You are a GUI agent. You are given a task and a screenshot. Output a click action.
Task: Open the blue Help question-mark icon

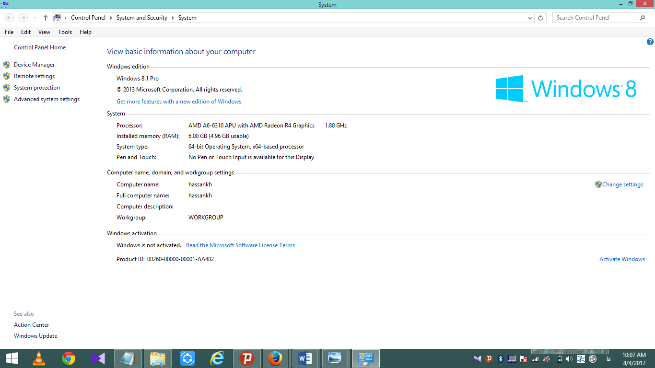pos(650,42)
